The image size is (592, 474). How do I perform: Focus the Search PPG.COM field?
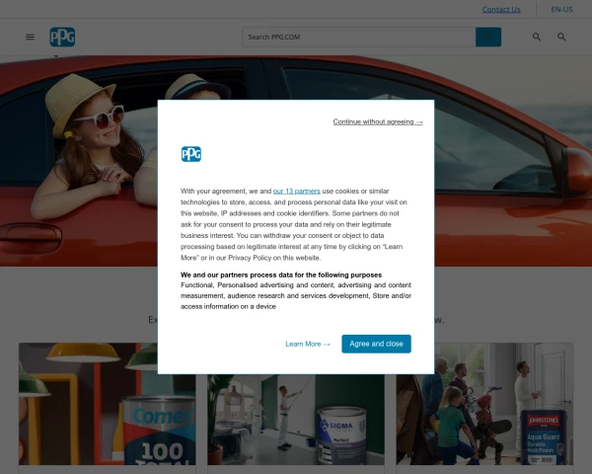tap(359, 38)
